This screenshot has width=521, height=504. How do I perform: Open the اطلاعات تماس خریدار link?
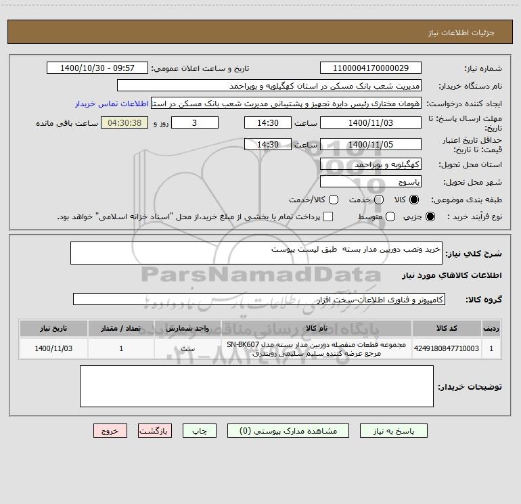(x=112, y=104)
